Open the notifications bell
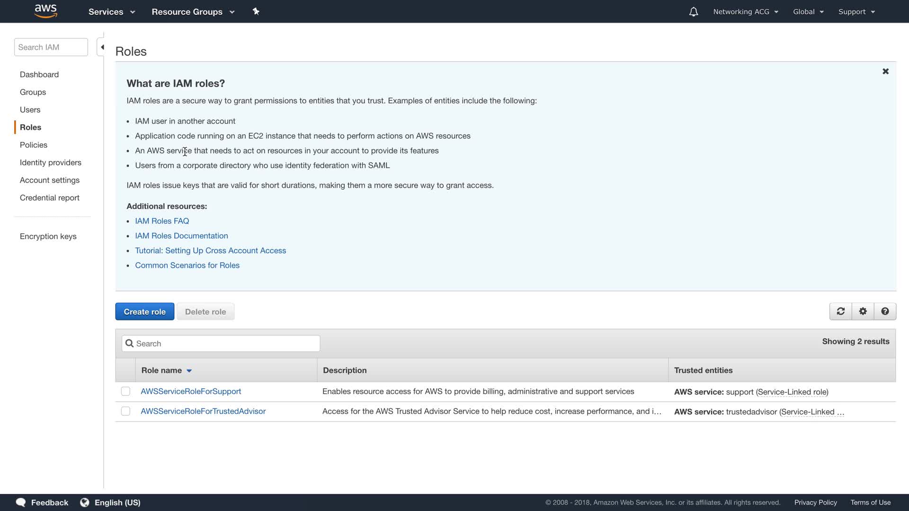The height and width of the screenshot is (511, 909). tap(693, 12)
